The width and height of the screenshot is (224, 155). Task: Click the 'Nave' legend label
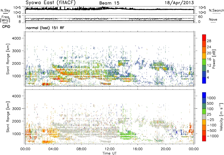[x=213, y=19]
